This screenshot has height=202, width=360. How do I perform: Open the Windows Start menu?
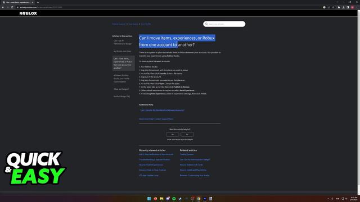point(149,199)
